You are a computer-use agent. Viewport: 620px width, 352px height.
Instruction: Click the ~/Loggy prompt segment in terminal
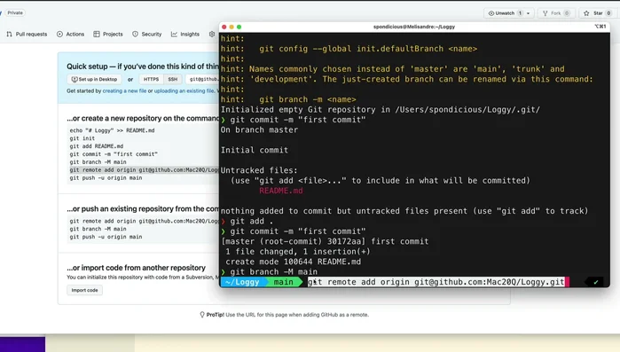click(x=242, y=282)
